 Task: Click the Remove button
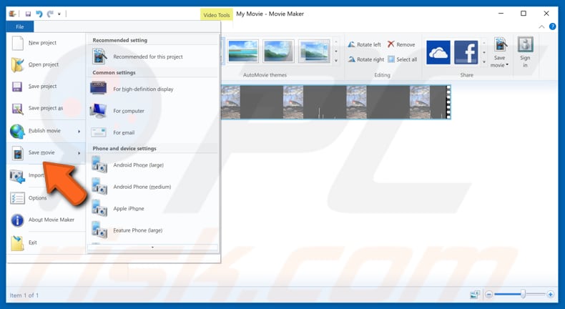(x=401, y=45)
